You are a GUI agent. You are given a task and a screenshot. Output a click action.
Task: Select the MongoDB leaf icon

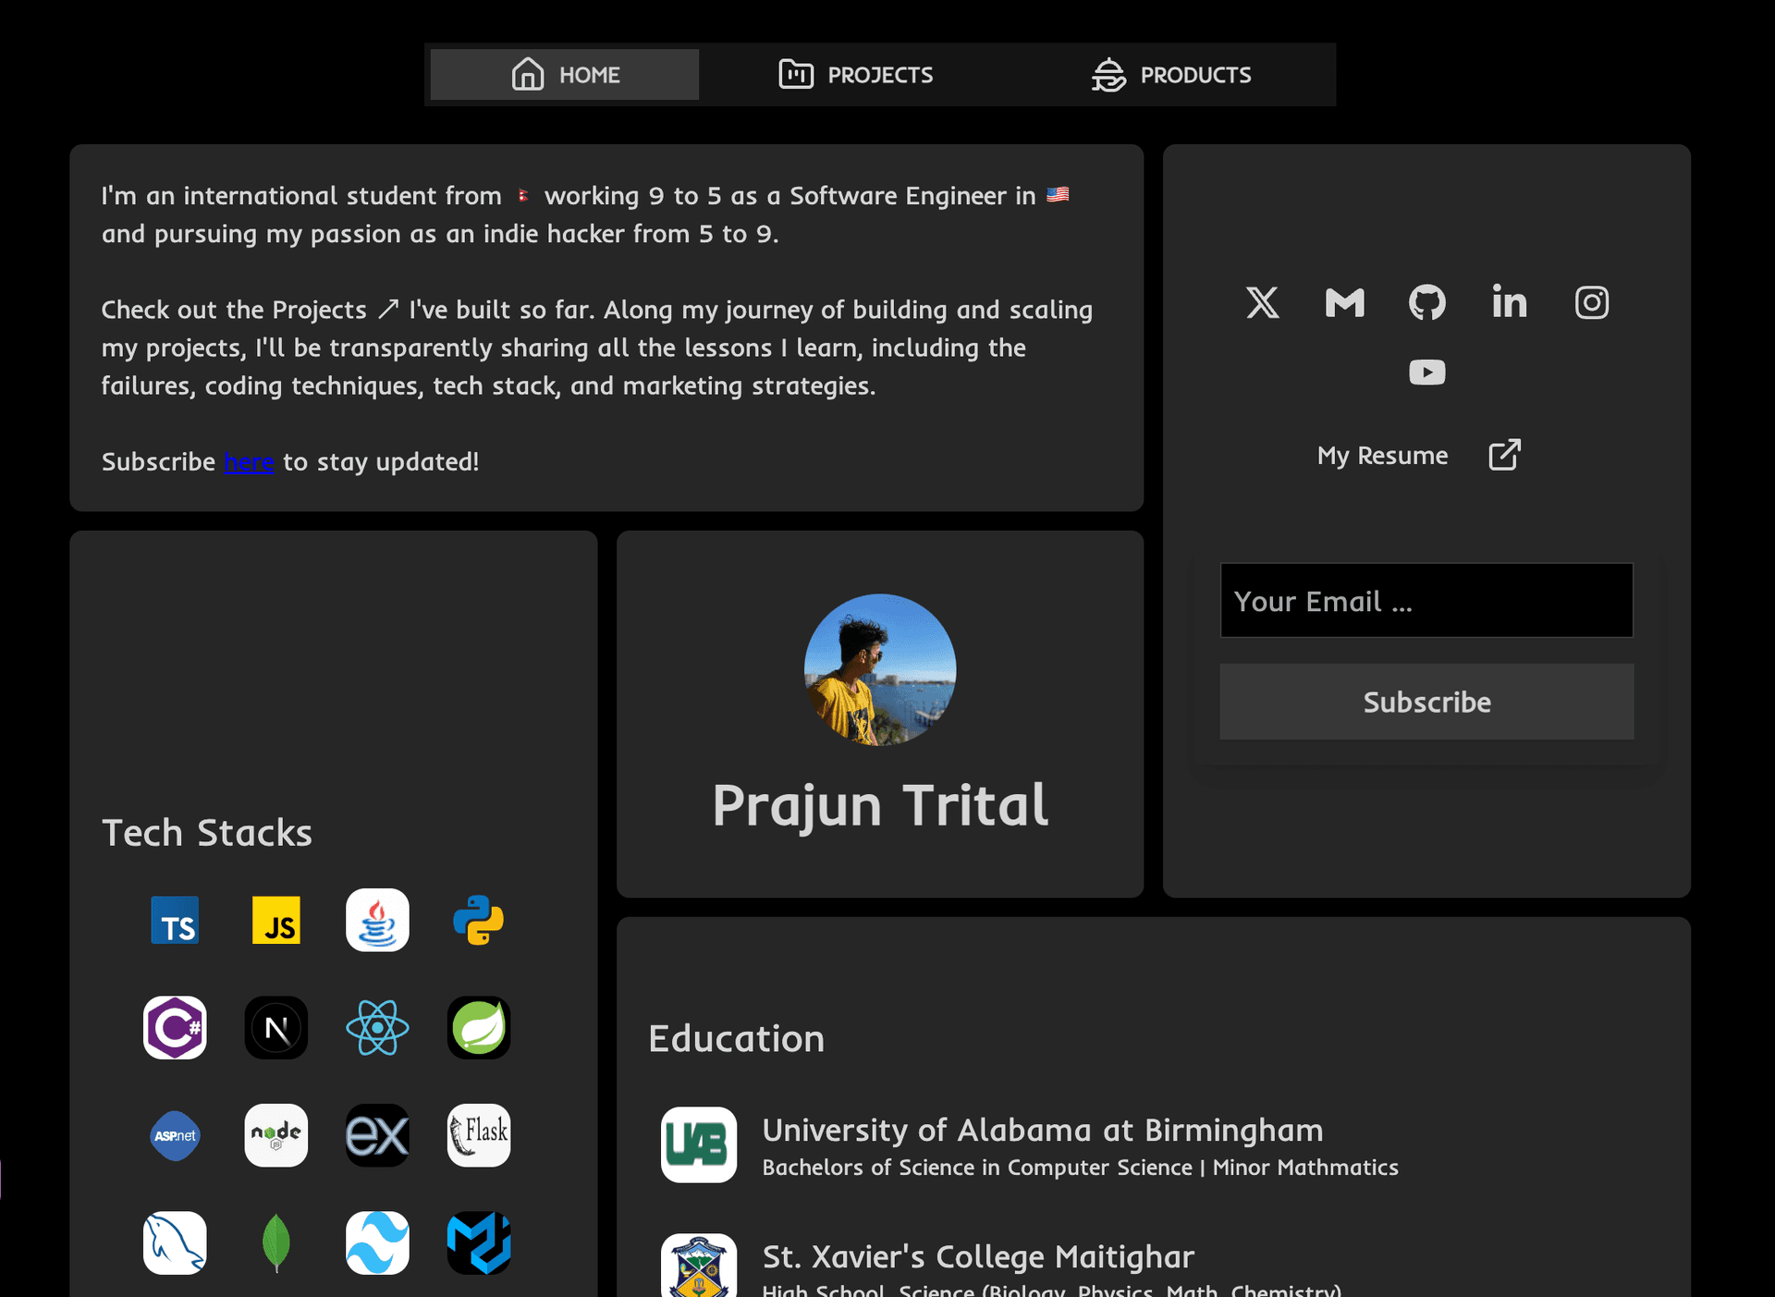pos(275,1243)
